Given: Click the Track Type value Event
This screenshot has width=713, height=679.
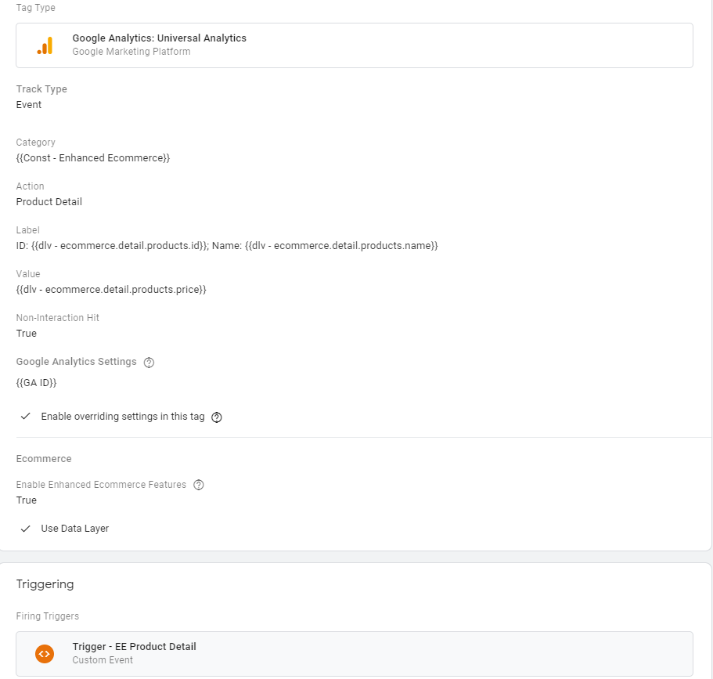Looking at the screenshot, I should tap(29, 105).
